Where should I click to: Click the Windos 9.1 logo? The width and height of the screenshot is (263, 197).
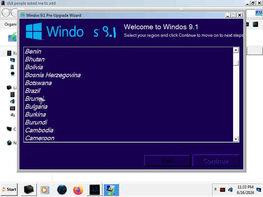coord(71,31)
